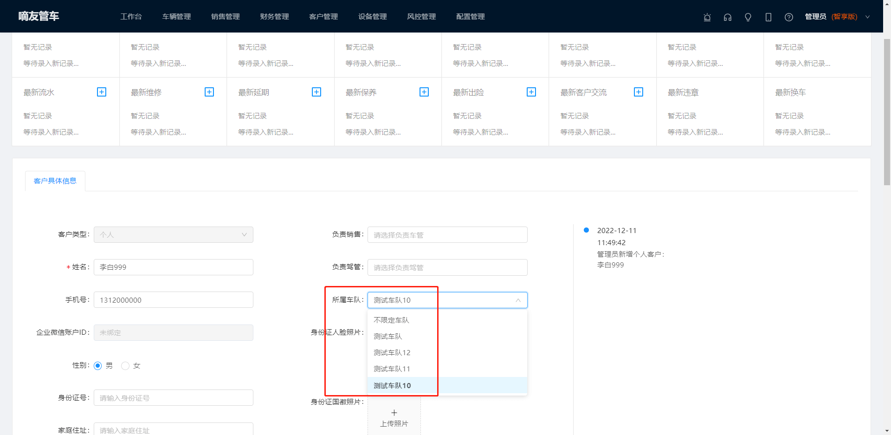Click the plus icon beside 最新客户交流

(639, 92)
